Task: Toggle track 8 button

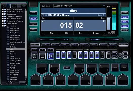Action: click(97, 55)
